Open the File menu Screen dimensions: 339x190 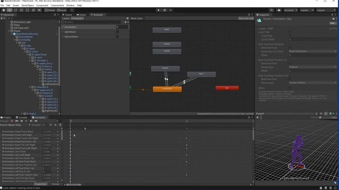(x=2, y=5)
